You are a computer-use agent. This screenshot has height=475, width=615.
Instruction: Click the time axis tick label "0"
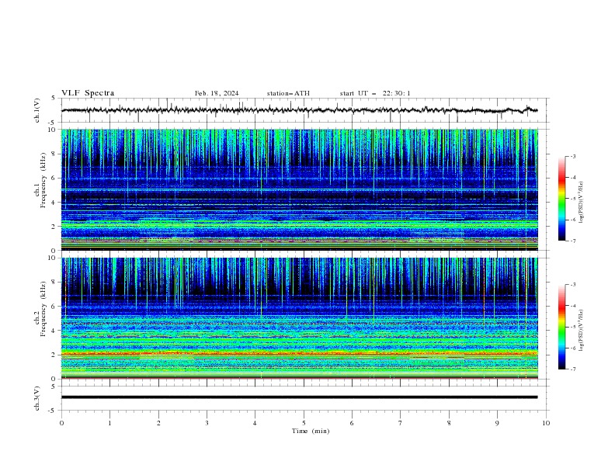click(x=61, y=423)
